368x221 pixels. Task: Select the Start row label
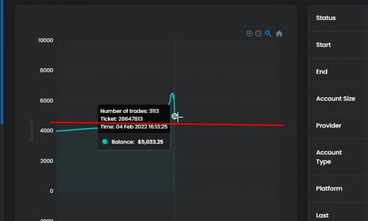pyautogui.click(x=323, y=45)
